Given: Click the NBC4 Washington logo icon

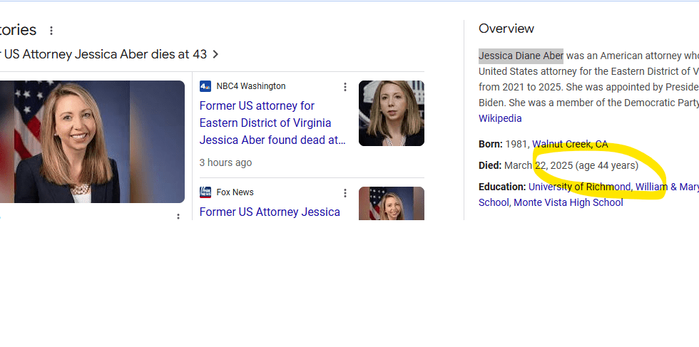Looking at the screenshot, I should [205, 86].
